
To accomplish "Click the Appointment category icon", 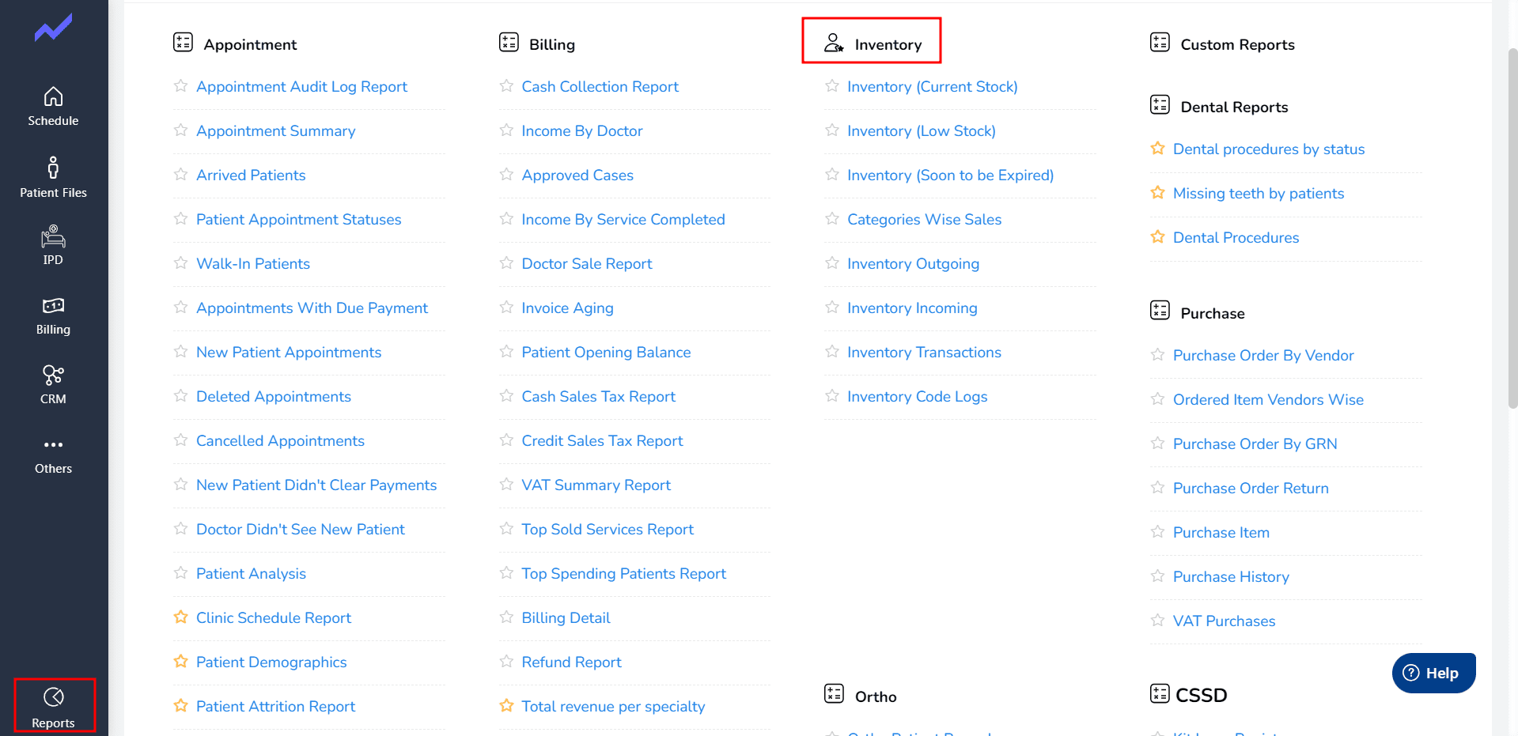I will click(x=183, y=42).
